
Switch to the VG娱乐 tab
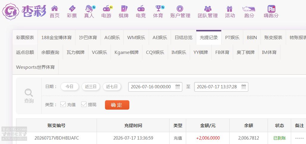[100, 52]
